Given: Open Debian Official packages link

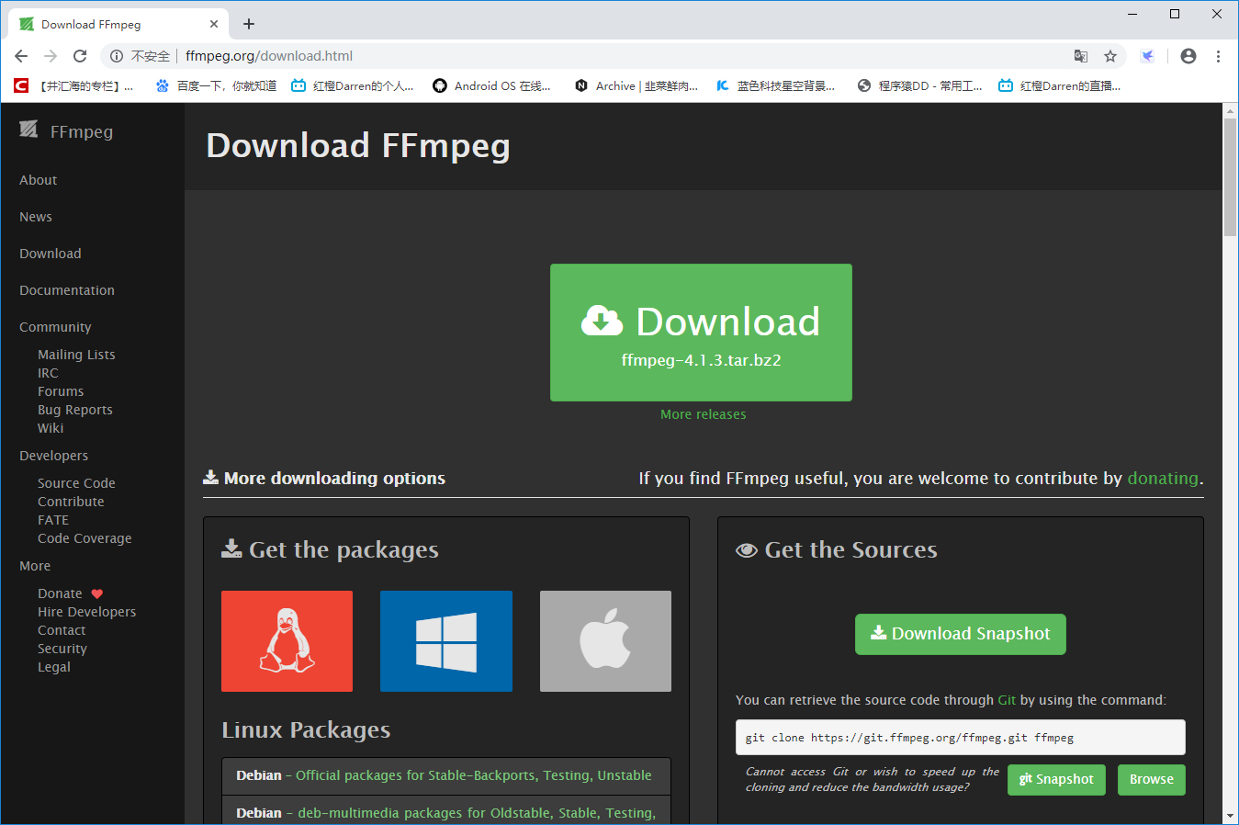Looking at the screenshot, I should (473, 775).
